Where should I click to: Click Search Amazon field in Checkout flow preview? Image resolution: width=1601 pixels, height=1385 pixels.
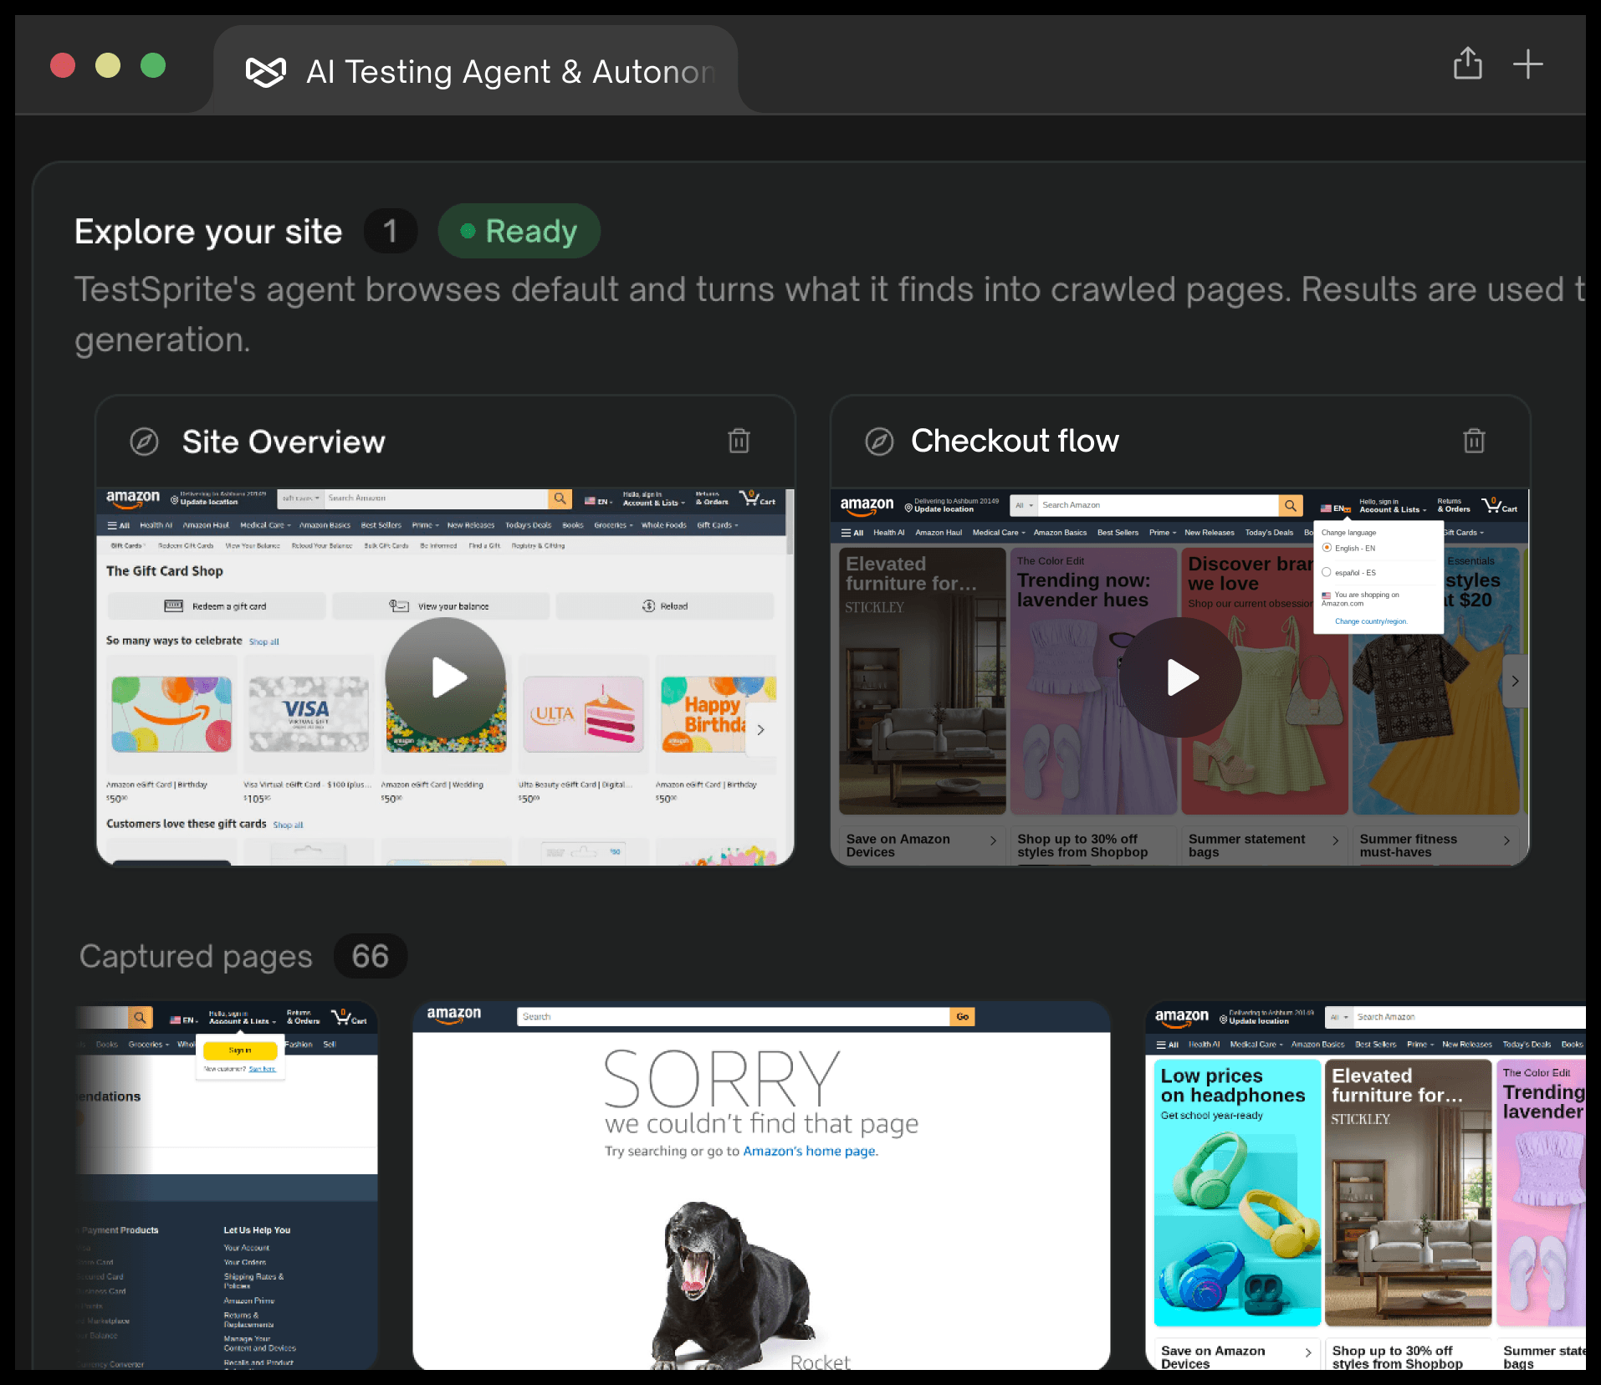[x=1158, y=505]
